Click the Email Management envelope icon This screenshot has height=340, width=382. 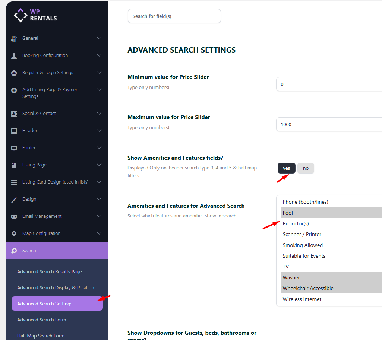coord(14,217)
